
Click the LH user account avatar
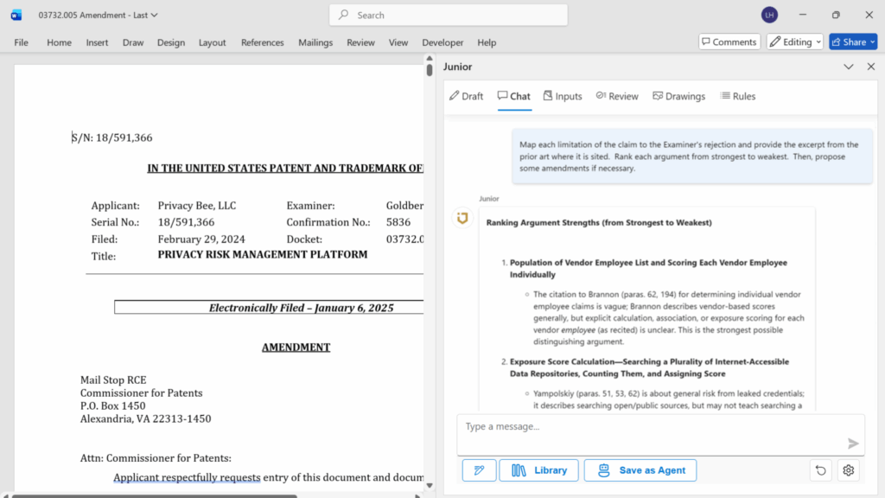(x=769, y=15)
